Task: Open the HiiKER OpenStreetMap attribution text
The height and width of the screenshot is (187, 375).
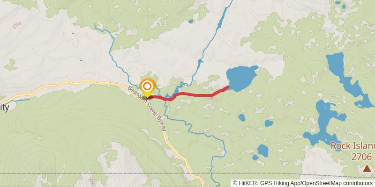Action: click(303, 183)
